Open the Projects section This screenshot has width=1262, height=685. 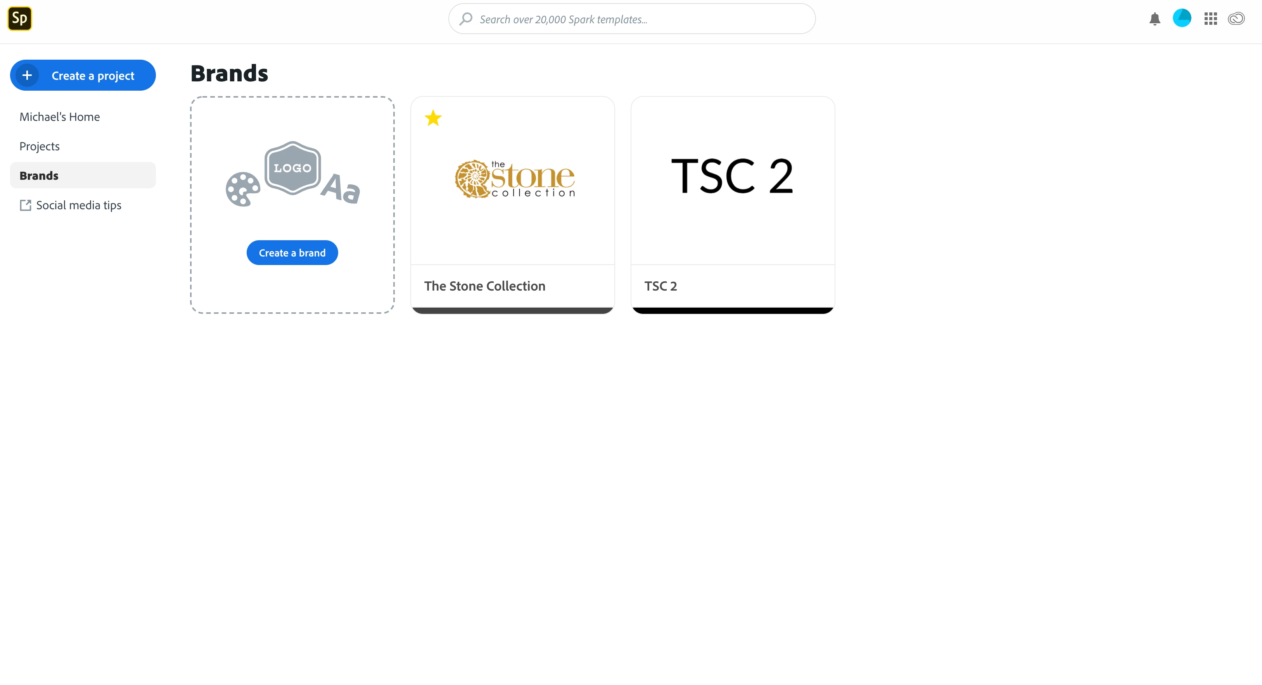click(x=39, y=146)
